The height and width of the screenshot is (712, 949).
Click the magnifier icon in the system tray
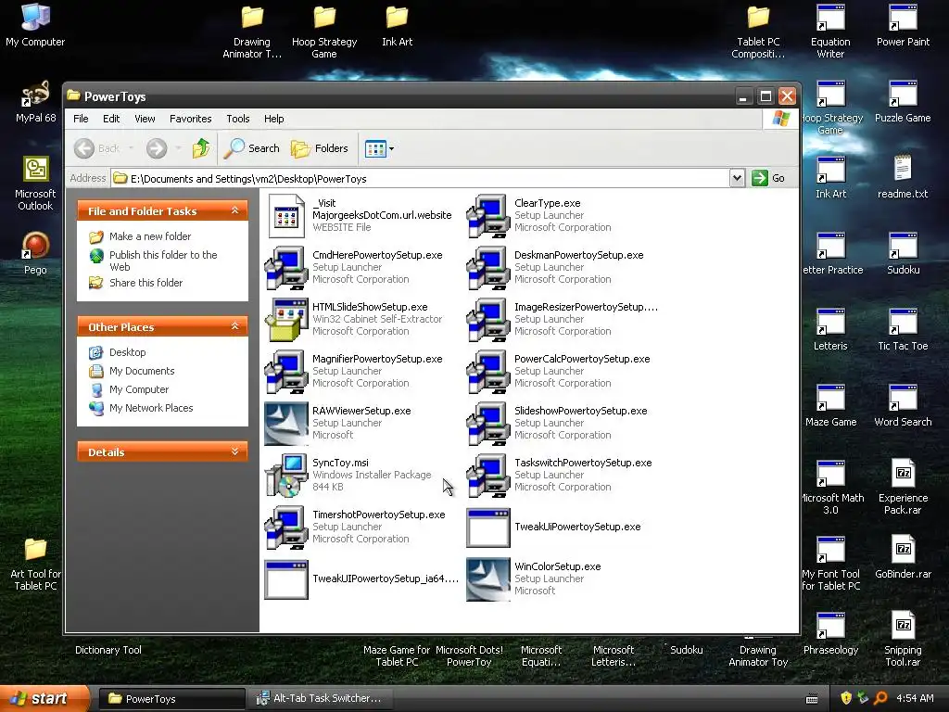tap(880, 698)
